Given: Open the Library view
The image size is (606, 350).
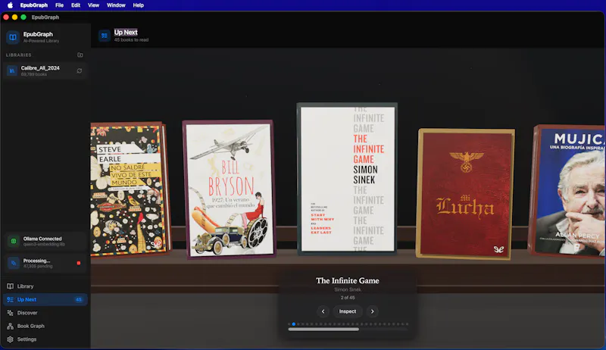Looking at the screenshot, I should (x=45, y=286).
